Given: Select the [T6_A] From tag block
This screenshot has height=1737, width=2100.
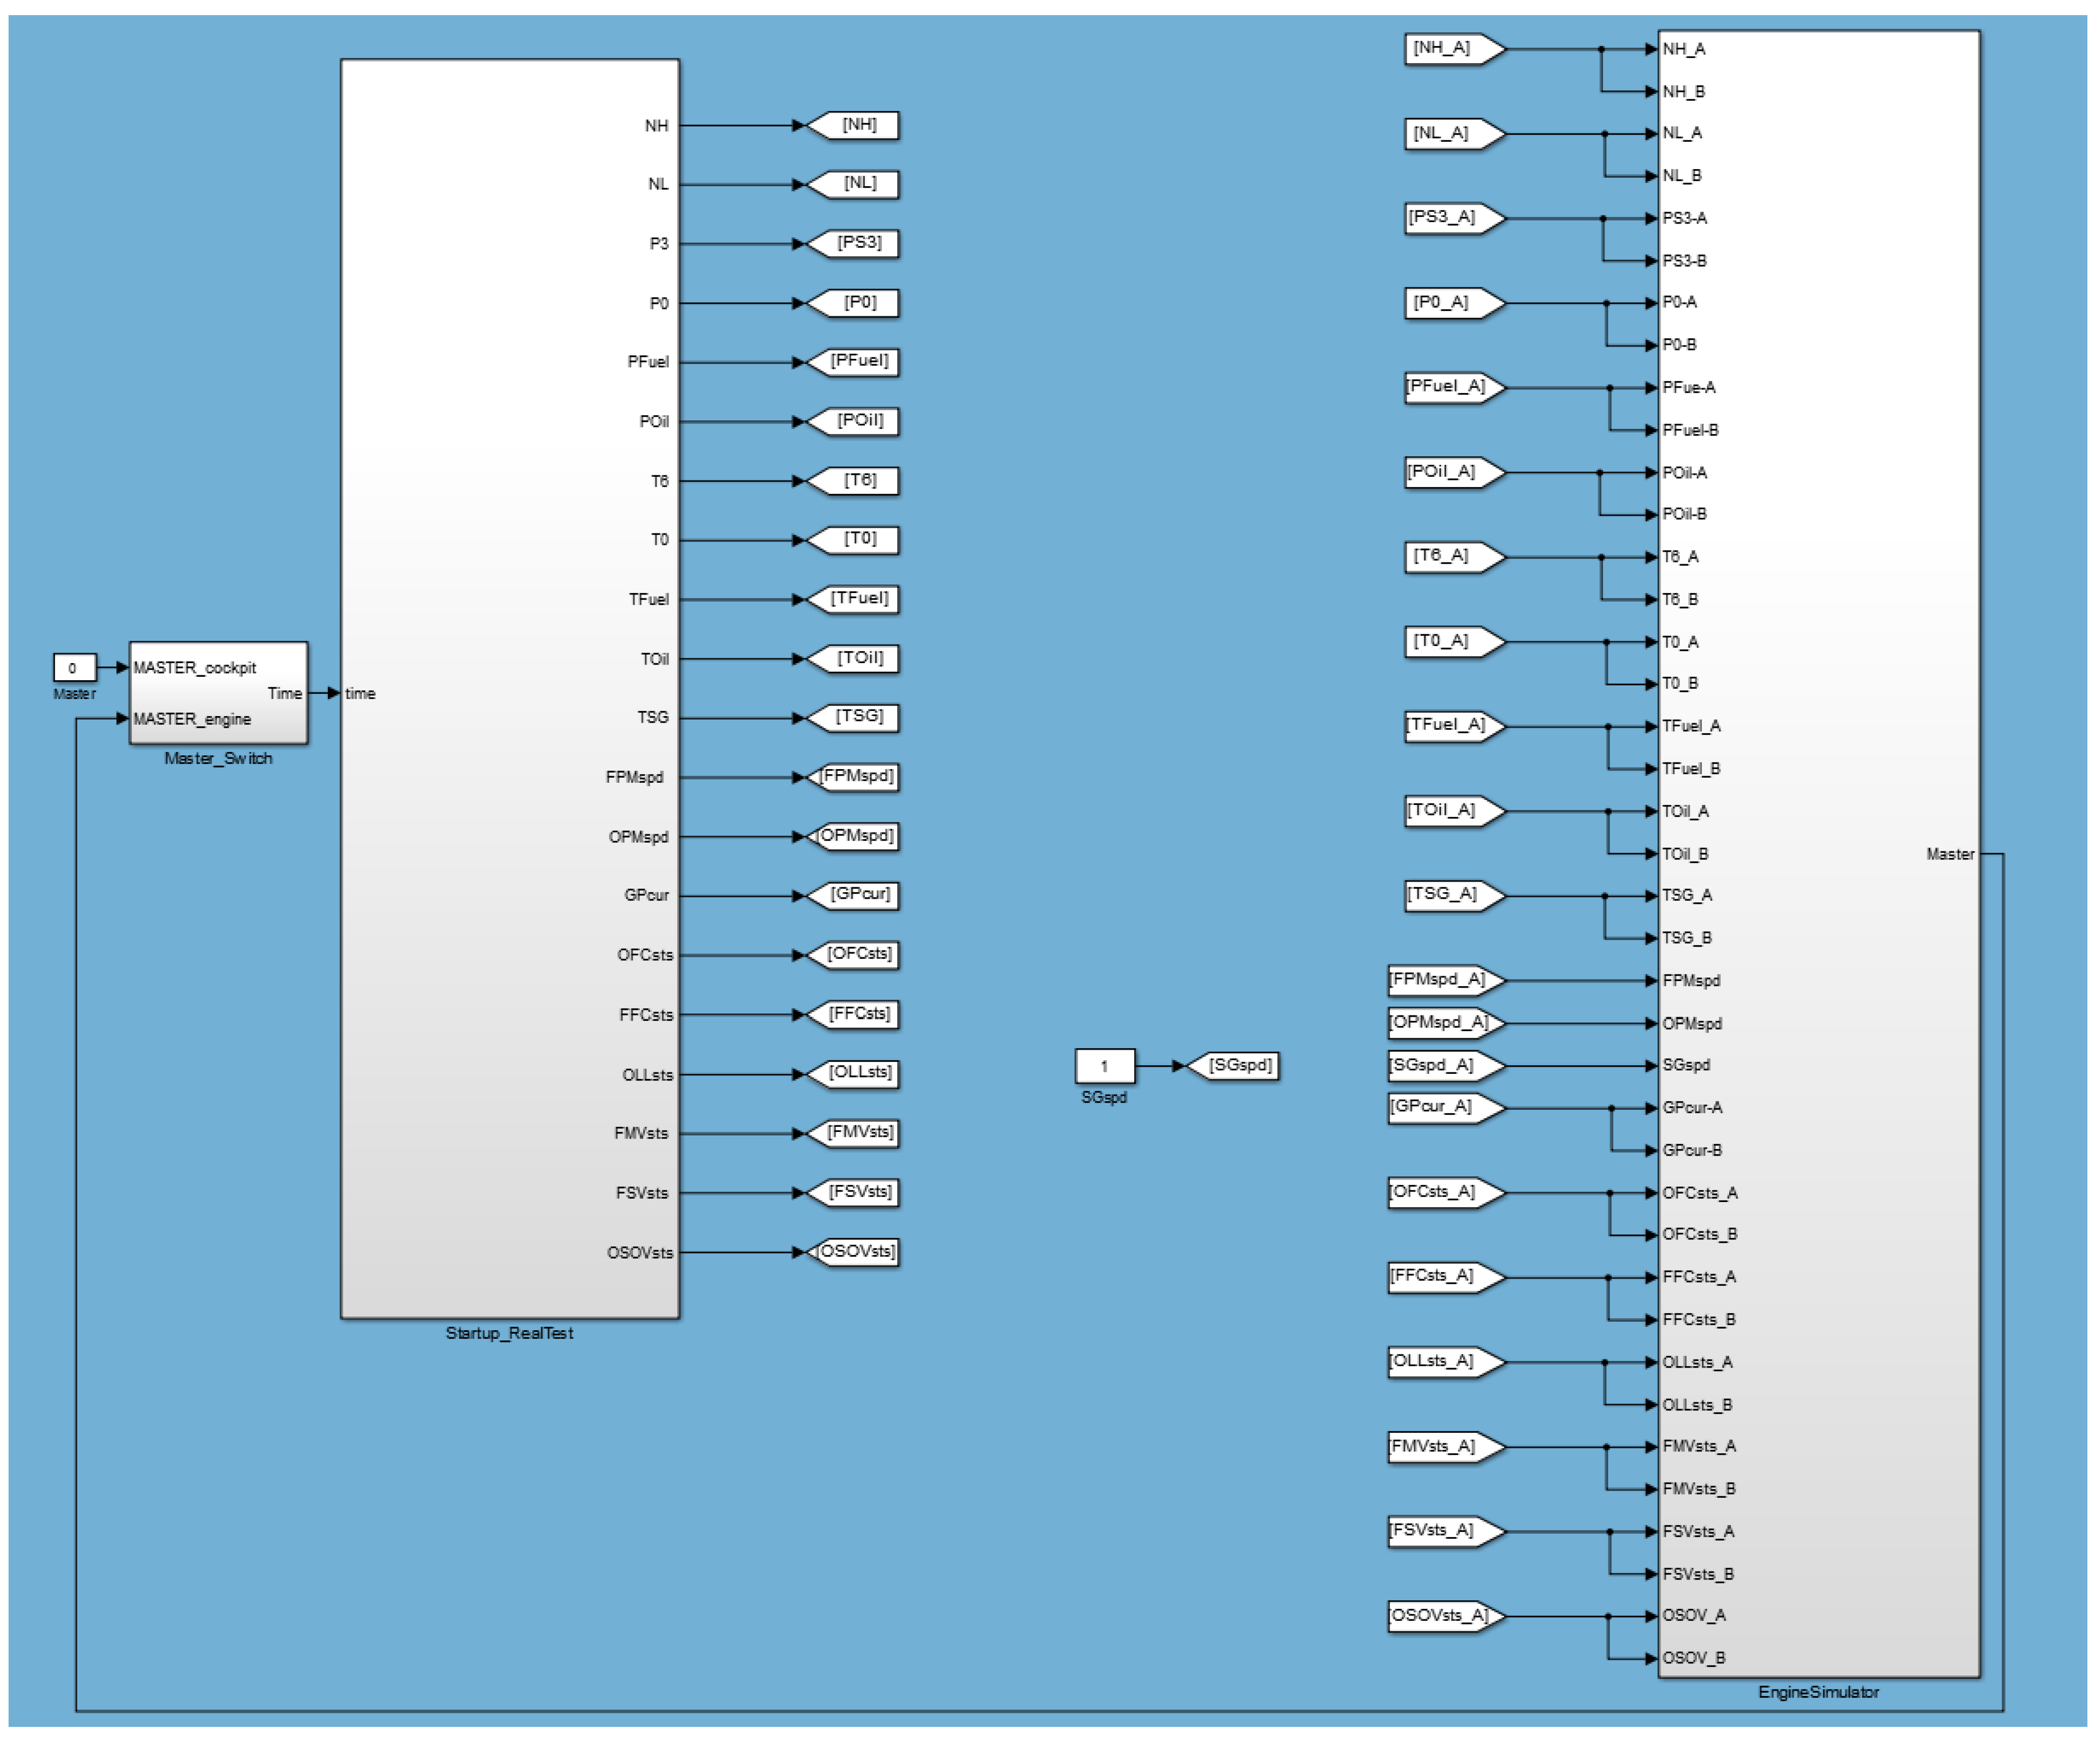Looking at the screenshot, I should pyautogui.click(x=1450, y=556).
